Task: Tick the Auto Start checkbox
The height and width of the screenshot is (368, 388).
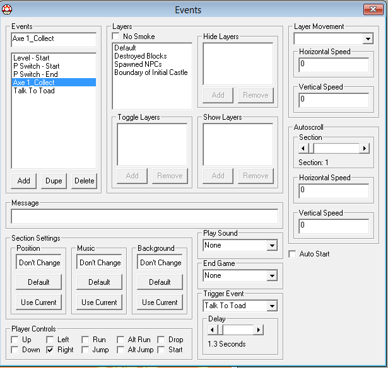Action: click(x=292, y=254)
